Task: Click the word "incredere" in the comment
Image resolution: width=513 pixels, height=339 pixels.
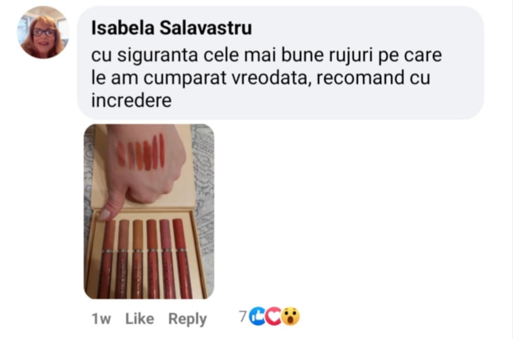Action: click(x=131, y=100)
